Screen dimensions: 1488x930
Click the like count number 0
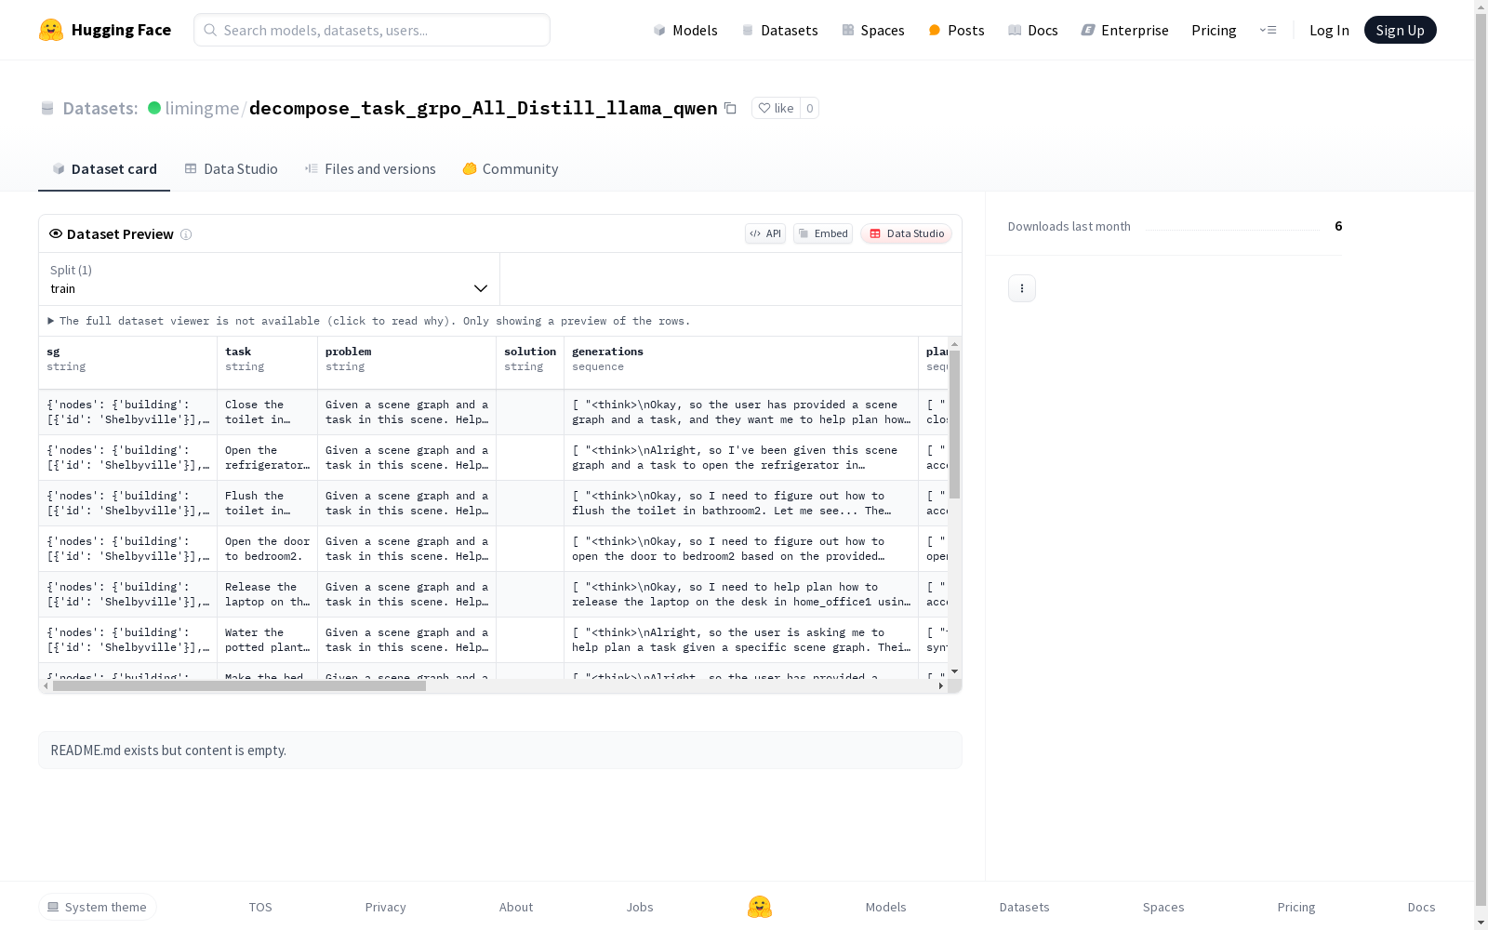click(810, 108)
